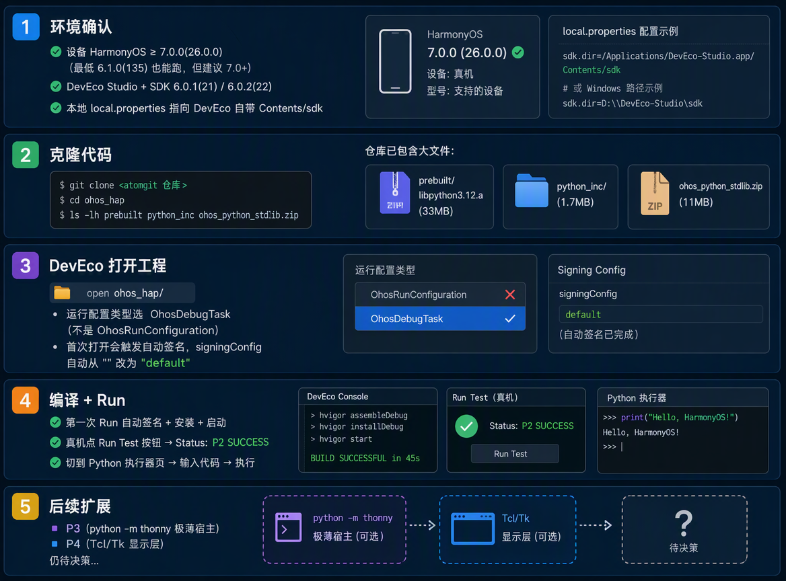Click Status: P2 SUCCESS in Run Test panel
The width and height of the screenshot is (786, 581).
tap(532, 426)
